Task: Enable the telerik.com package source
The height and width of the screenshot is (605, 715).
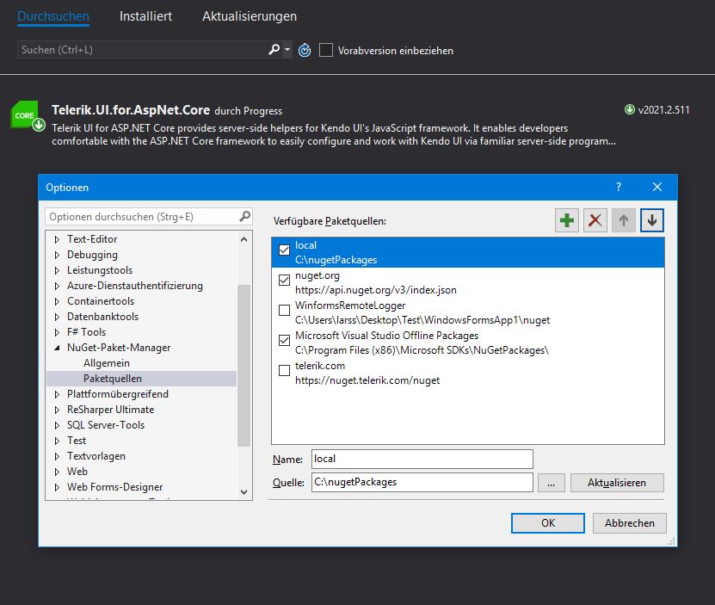Action: pos(284,370)
